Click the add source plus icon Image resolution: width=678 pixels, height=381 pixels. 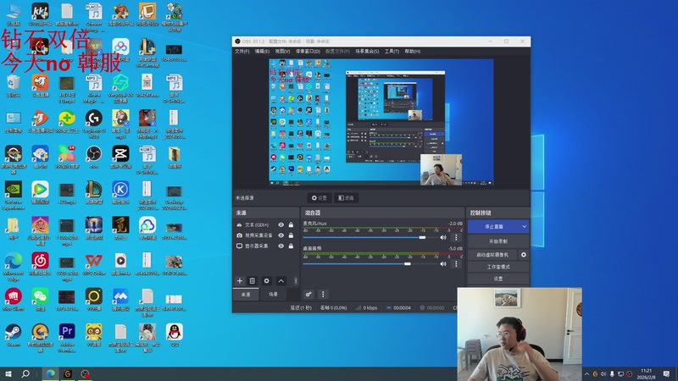click(240, 281)
